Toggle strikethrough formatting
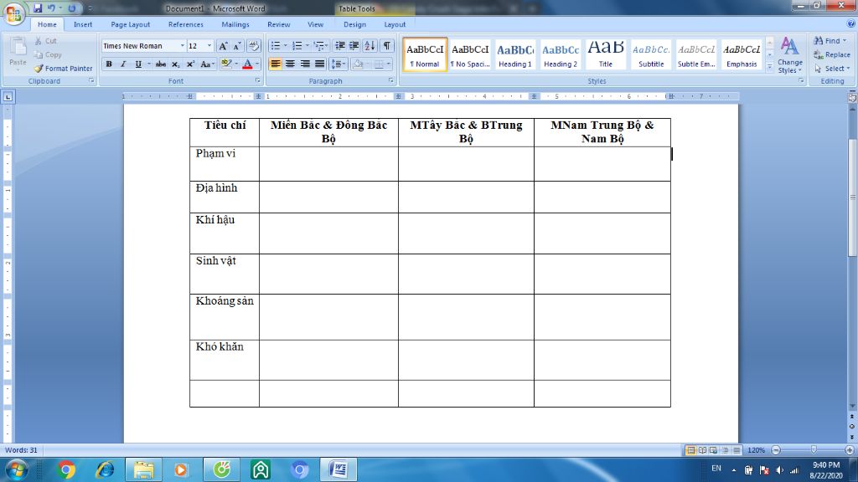 click(161, 64)
